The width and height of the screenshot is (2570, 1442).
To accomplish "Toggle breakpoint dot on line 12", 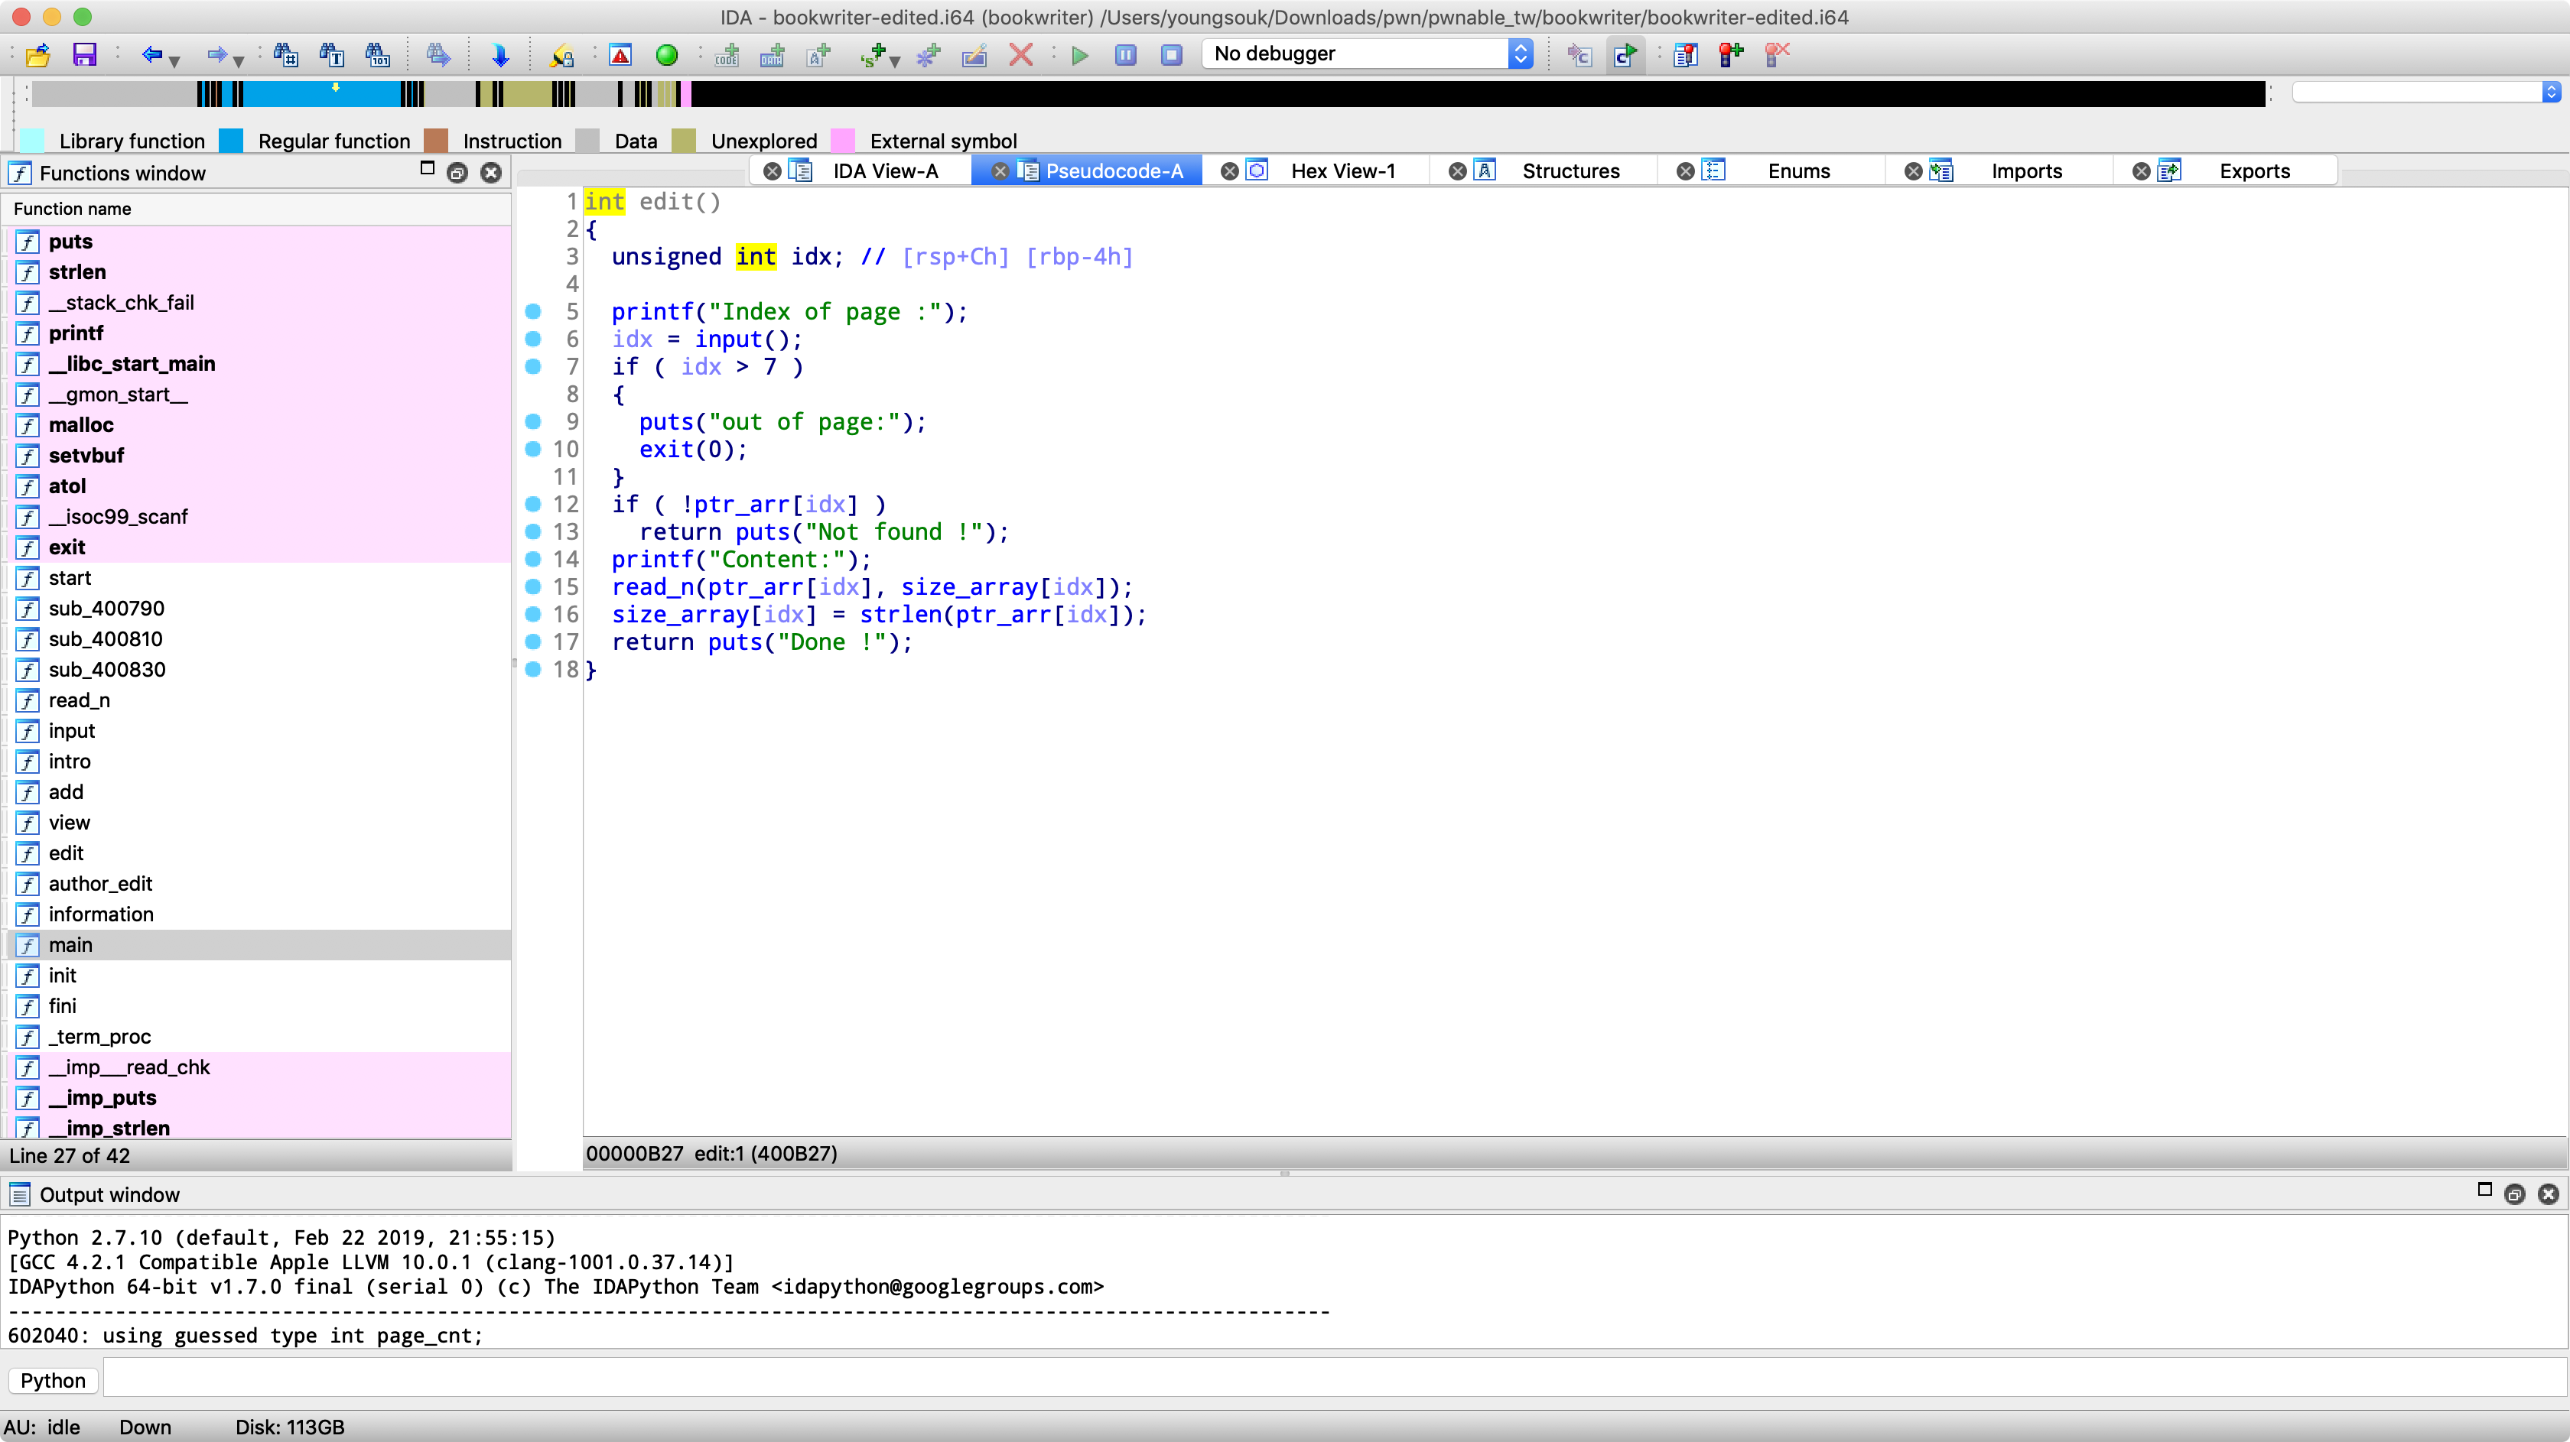I will tap(533, 505).
